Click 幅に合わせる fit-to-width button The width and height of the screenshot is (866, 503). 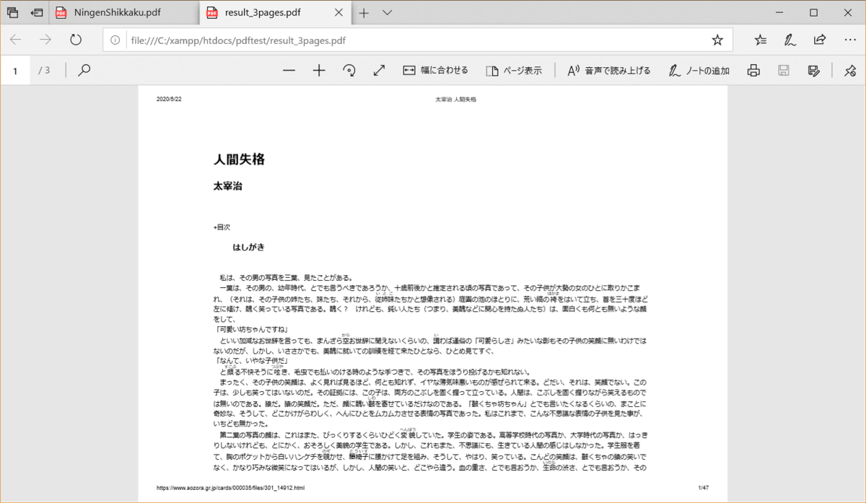pyautogui.click(x=435, y=71)
